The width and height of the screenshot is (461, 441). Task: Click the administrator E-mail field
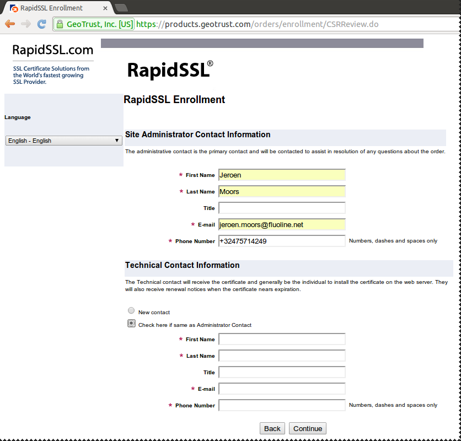(282, 224)
